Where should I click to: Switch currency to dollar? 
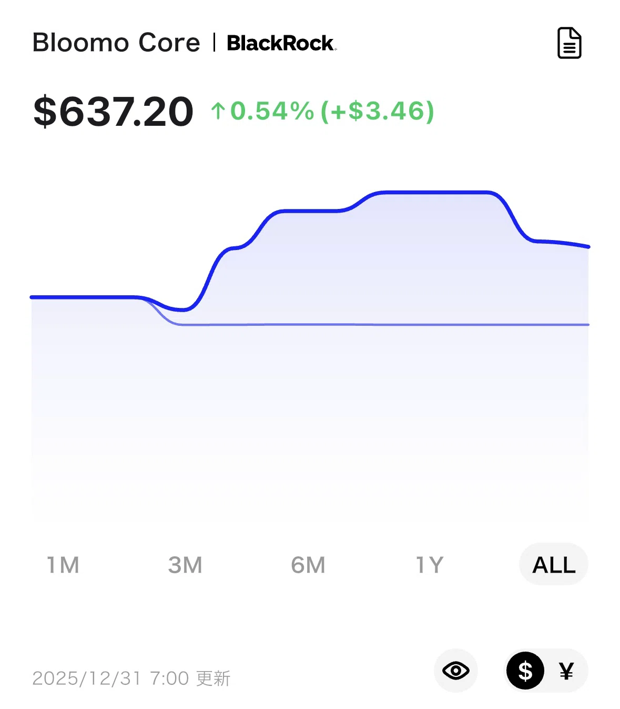pos(525,671)
